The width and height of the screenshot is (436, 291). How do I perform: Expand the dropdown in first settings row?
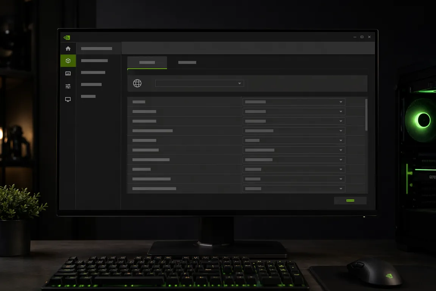(x=294, y=102)
